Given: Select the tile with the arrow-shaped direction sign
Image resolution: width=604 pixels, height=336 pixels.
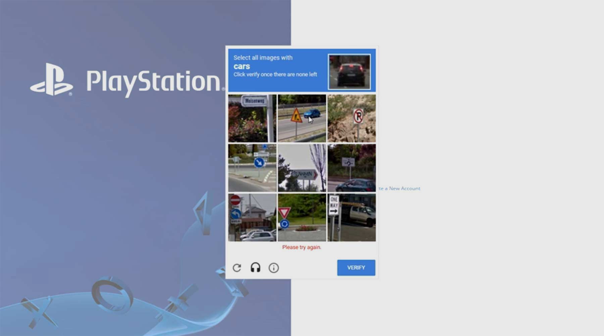Looking at the screenshot, I should point(302,168).
